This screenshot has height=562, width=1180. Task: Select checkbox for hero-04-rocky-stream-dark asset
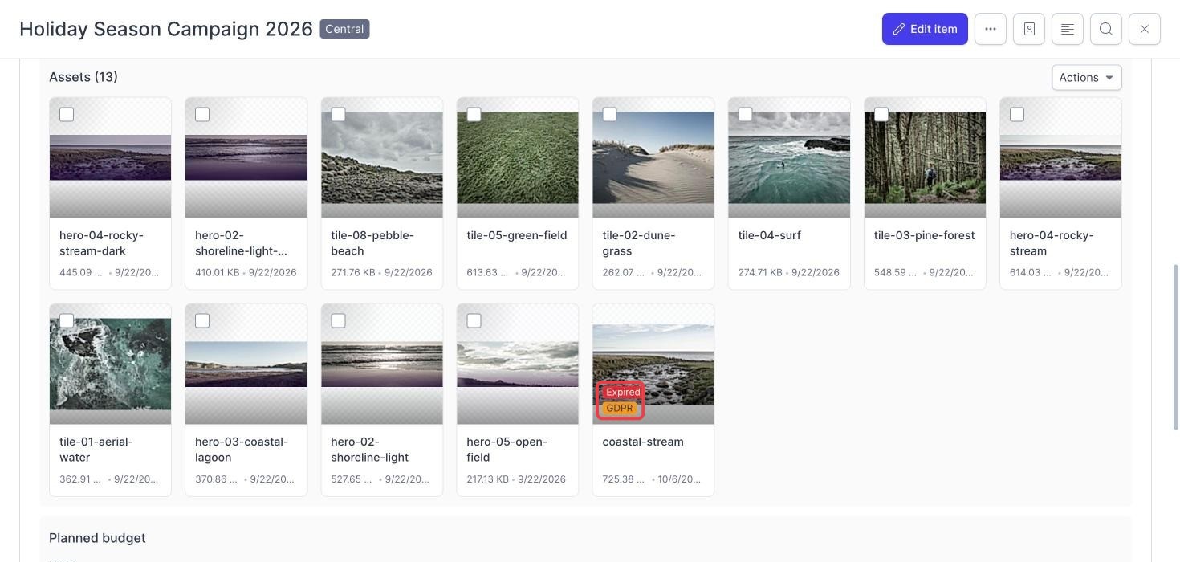(67, 115)
